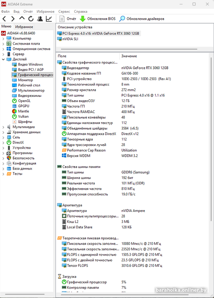The image size is (214, 298).
Task: Check for Обновления драйверов
Action: point(142,19)
